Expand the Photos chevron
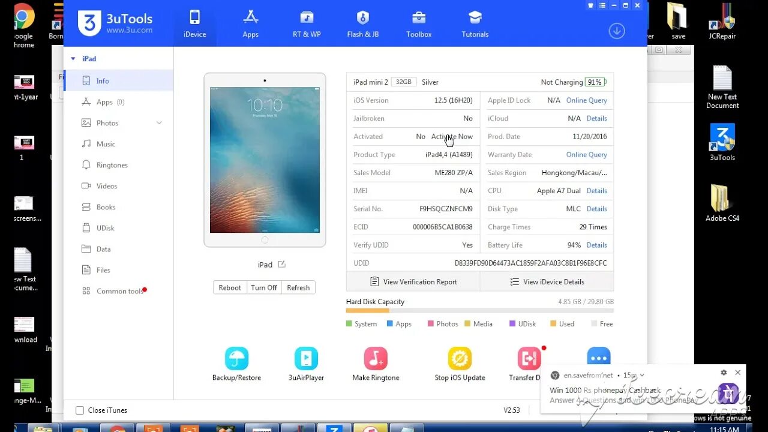This screenshot has width=768, height=432. (159, 123)
